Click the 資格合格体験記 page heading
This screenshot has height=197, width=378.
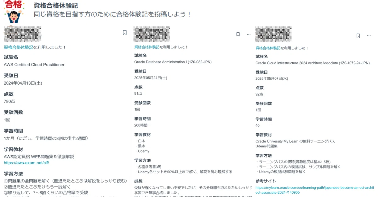(x=56, y=6)
